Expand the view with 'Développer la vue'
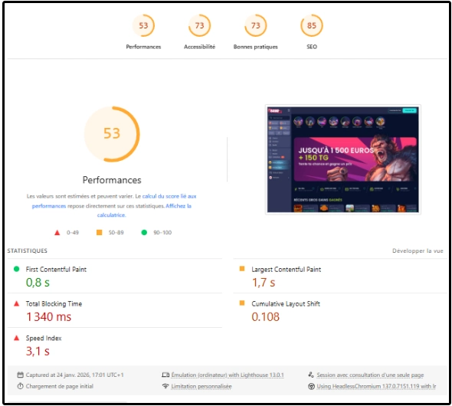 tap(418, 250)
